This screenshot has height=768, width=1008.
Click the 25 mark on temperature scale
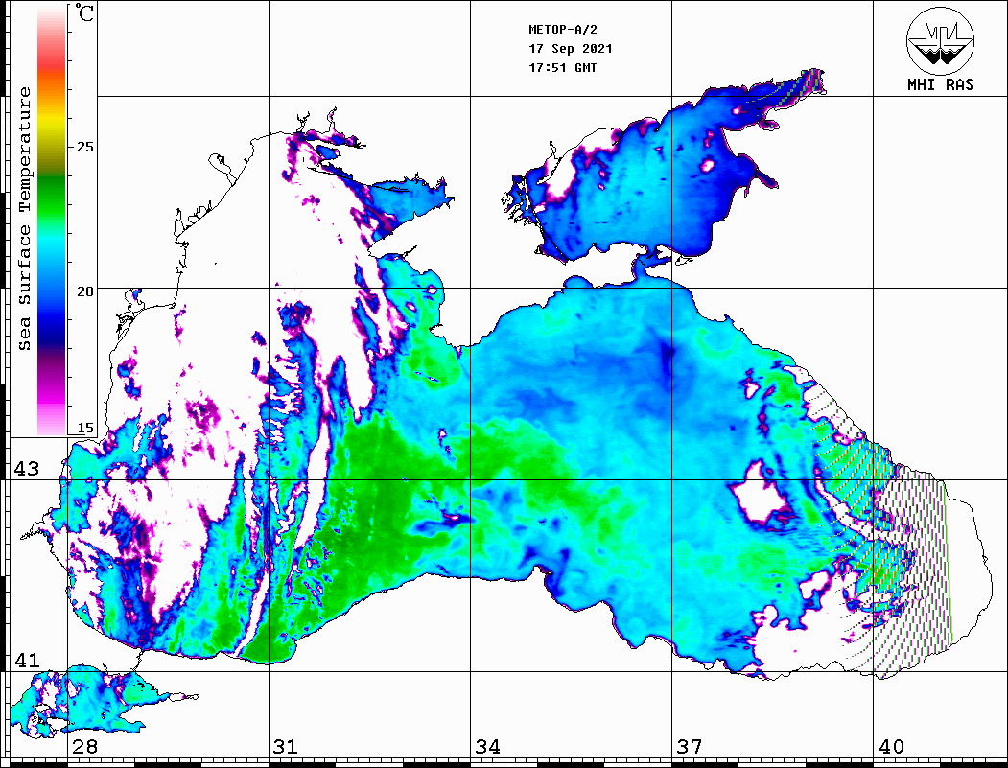tap(85, 148)
